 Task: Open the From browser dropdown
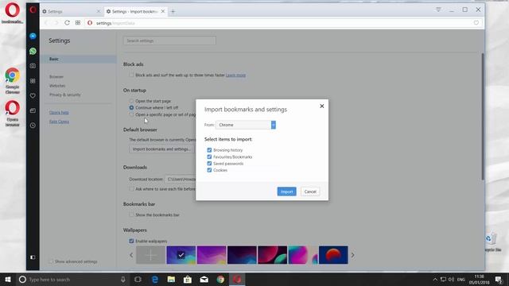(246, 125)
